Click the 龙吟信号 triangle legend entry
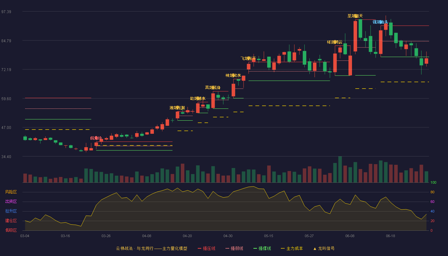Screen dimensions: 448x256 pyautogui.click(x=324, y=248)
